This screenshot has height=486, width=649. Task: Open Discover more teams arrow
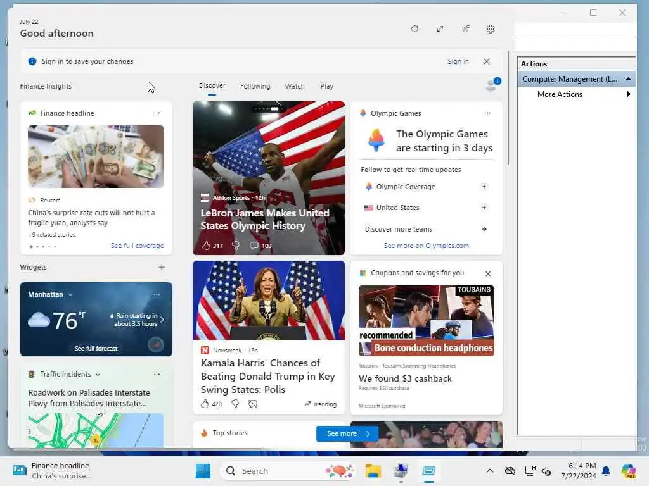(x=484, y=229)
